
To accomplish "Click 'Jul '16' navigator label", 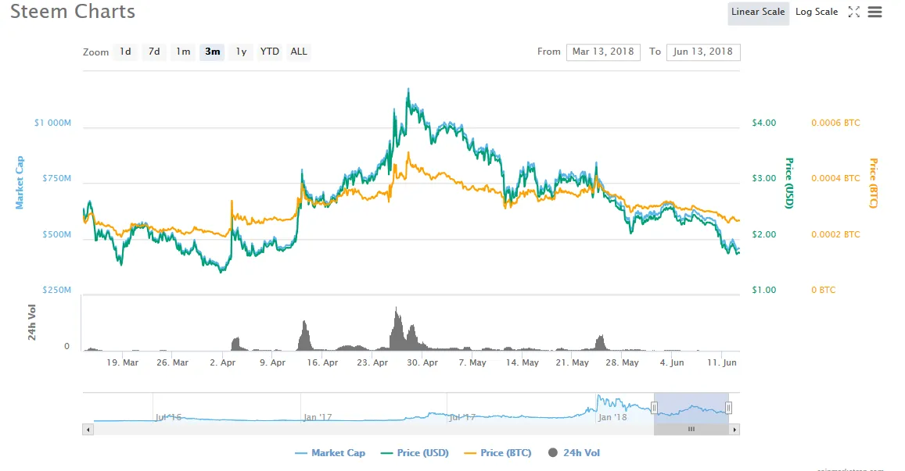I will point(168,417).
